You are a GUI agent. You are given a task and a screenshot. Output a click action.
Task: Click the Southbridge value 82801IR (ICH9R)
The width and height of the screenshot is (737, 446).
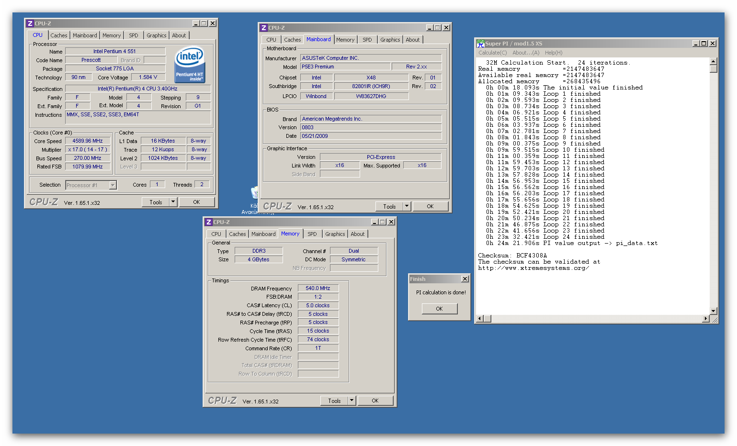(371, 86)
